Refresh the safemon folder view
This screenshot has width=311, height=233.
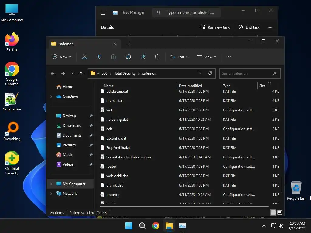[210, 73]
